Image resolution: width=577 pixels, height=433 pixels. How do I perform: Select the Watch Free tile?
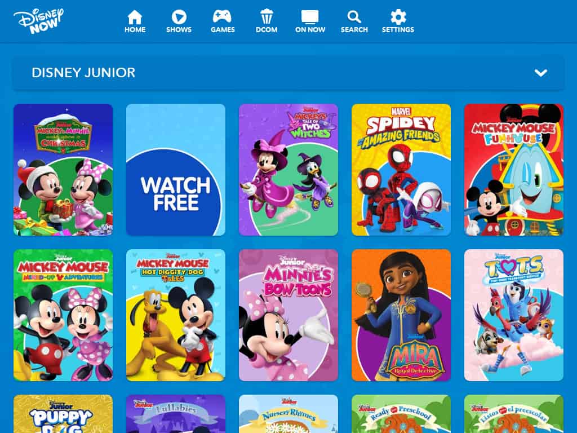pos(176,170)
